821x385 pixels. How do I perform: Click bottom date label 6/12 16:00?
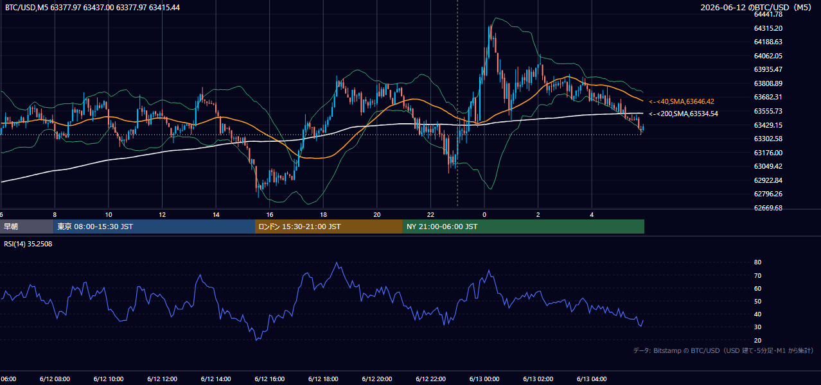click(269, 379)
